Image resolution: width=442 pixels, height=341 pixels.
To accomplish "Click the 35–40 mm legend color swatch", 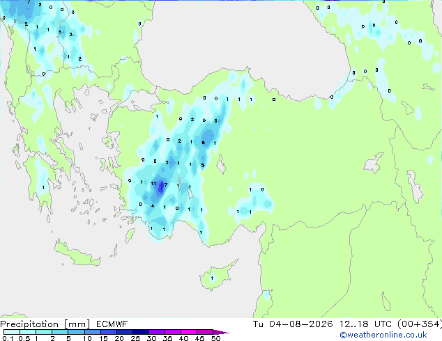I will coord(172,332).
